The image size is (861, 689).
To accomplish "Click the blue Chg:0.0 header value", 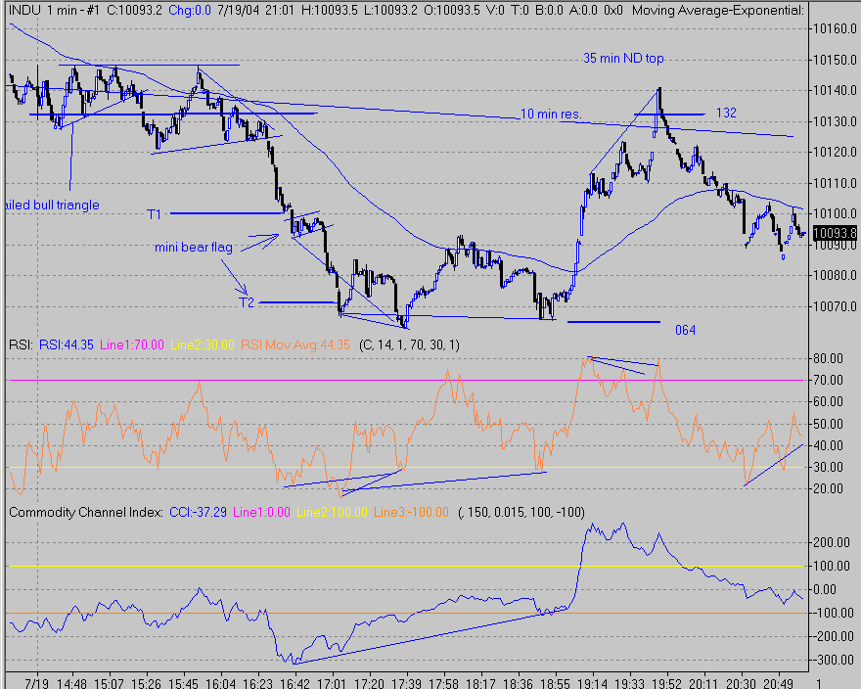I will click(x=195, y=11).
